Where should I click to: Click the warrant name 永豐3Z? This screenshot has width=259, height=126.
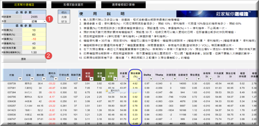[28, 114]
